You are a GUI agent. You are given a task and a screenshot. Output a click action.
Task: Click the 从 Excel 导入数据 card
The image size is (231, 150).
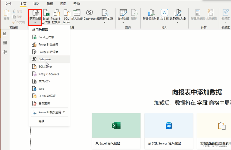pos(116,131)
